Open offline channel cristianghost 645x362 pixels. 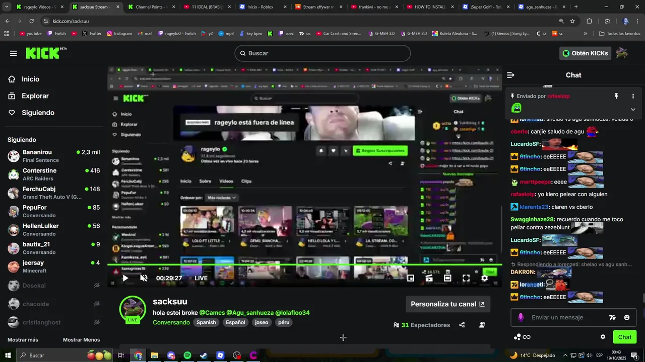click(x=53, y=322)
